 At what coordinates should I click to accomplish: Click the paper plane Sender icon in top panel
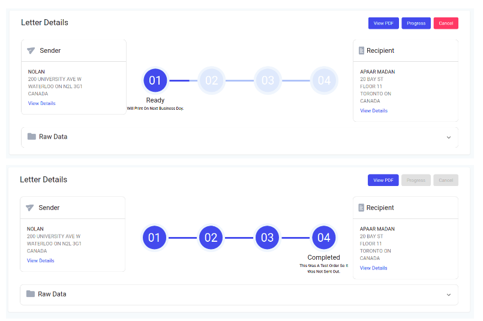[x=31, y=50]
